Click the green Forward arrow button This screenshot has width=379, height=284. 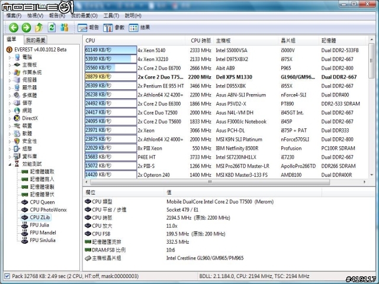(x=26, y=28)
